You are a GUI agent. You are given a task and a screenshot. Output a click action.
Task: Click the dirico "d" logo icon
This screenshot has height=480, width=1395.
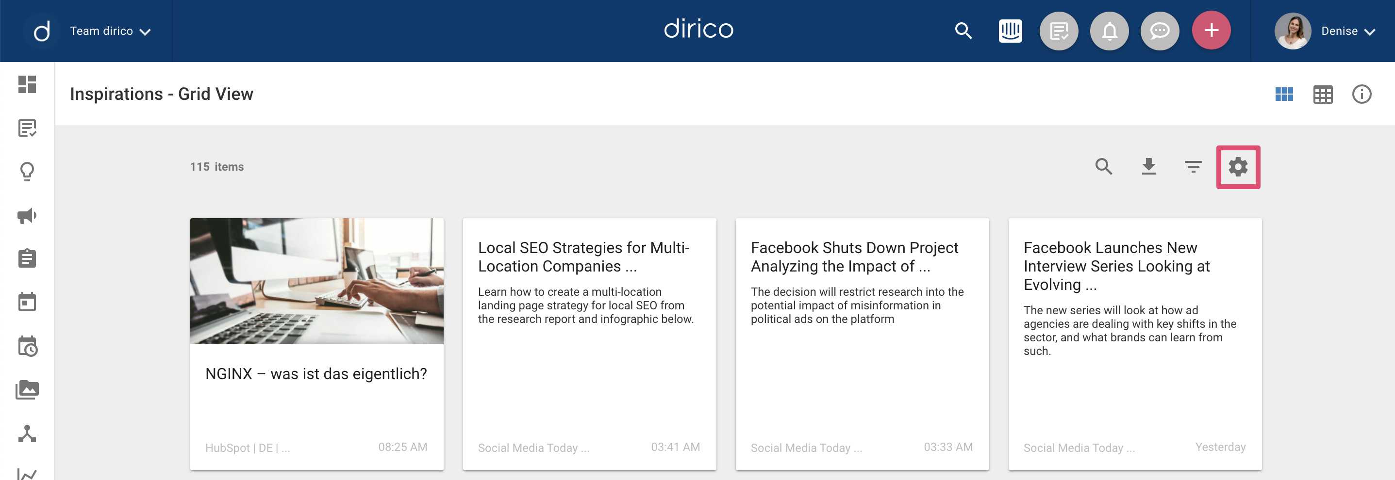tap(41, 31)
